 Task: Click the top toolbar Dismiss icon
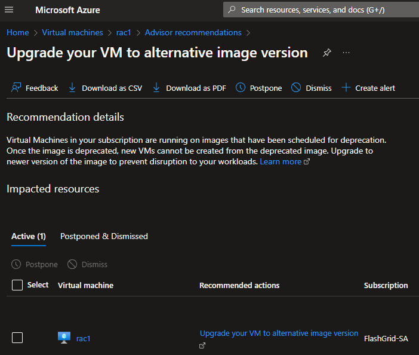tap(296, 88)
